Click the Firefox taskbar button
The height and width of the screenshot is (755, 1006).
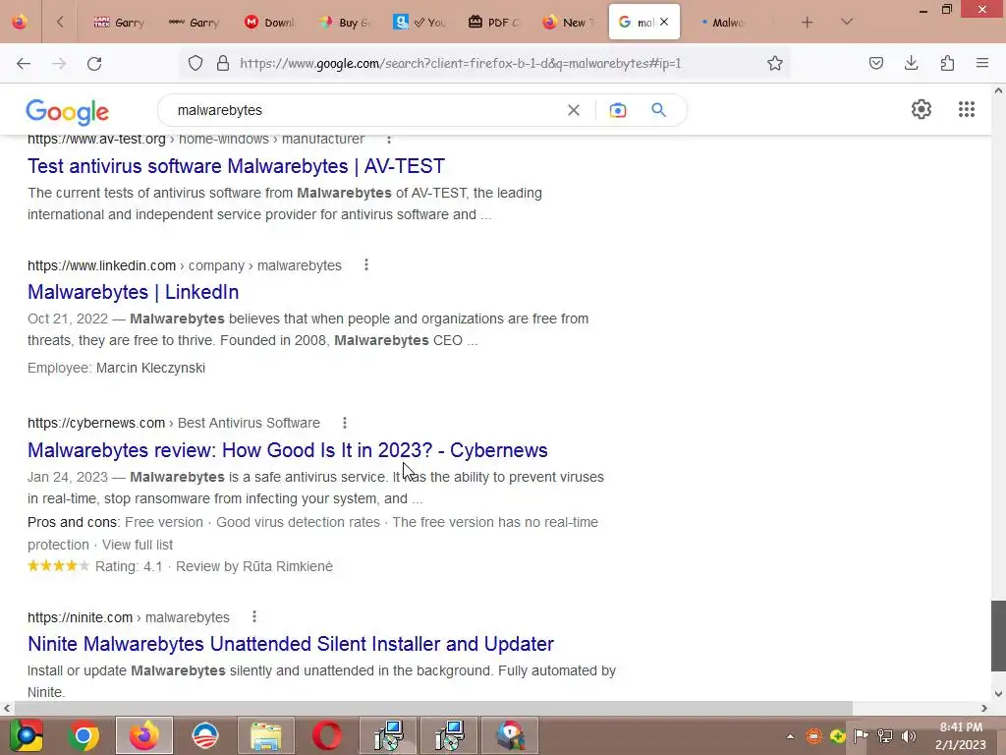pos(144,735)
